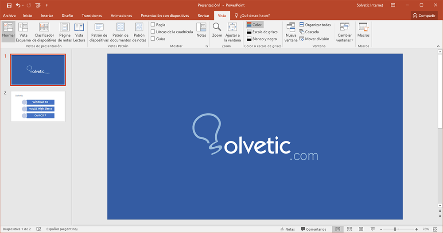Open the Archivo tab
This screenshot has height=233, width=443.
tap(9, 15)
